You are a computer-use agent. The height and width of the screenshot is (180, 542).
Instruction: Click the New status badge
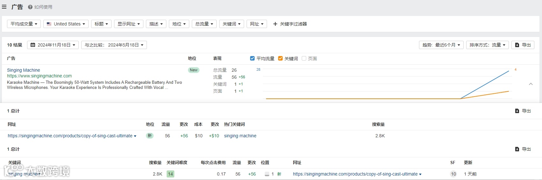point(194,70)
